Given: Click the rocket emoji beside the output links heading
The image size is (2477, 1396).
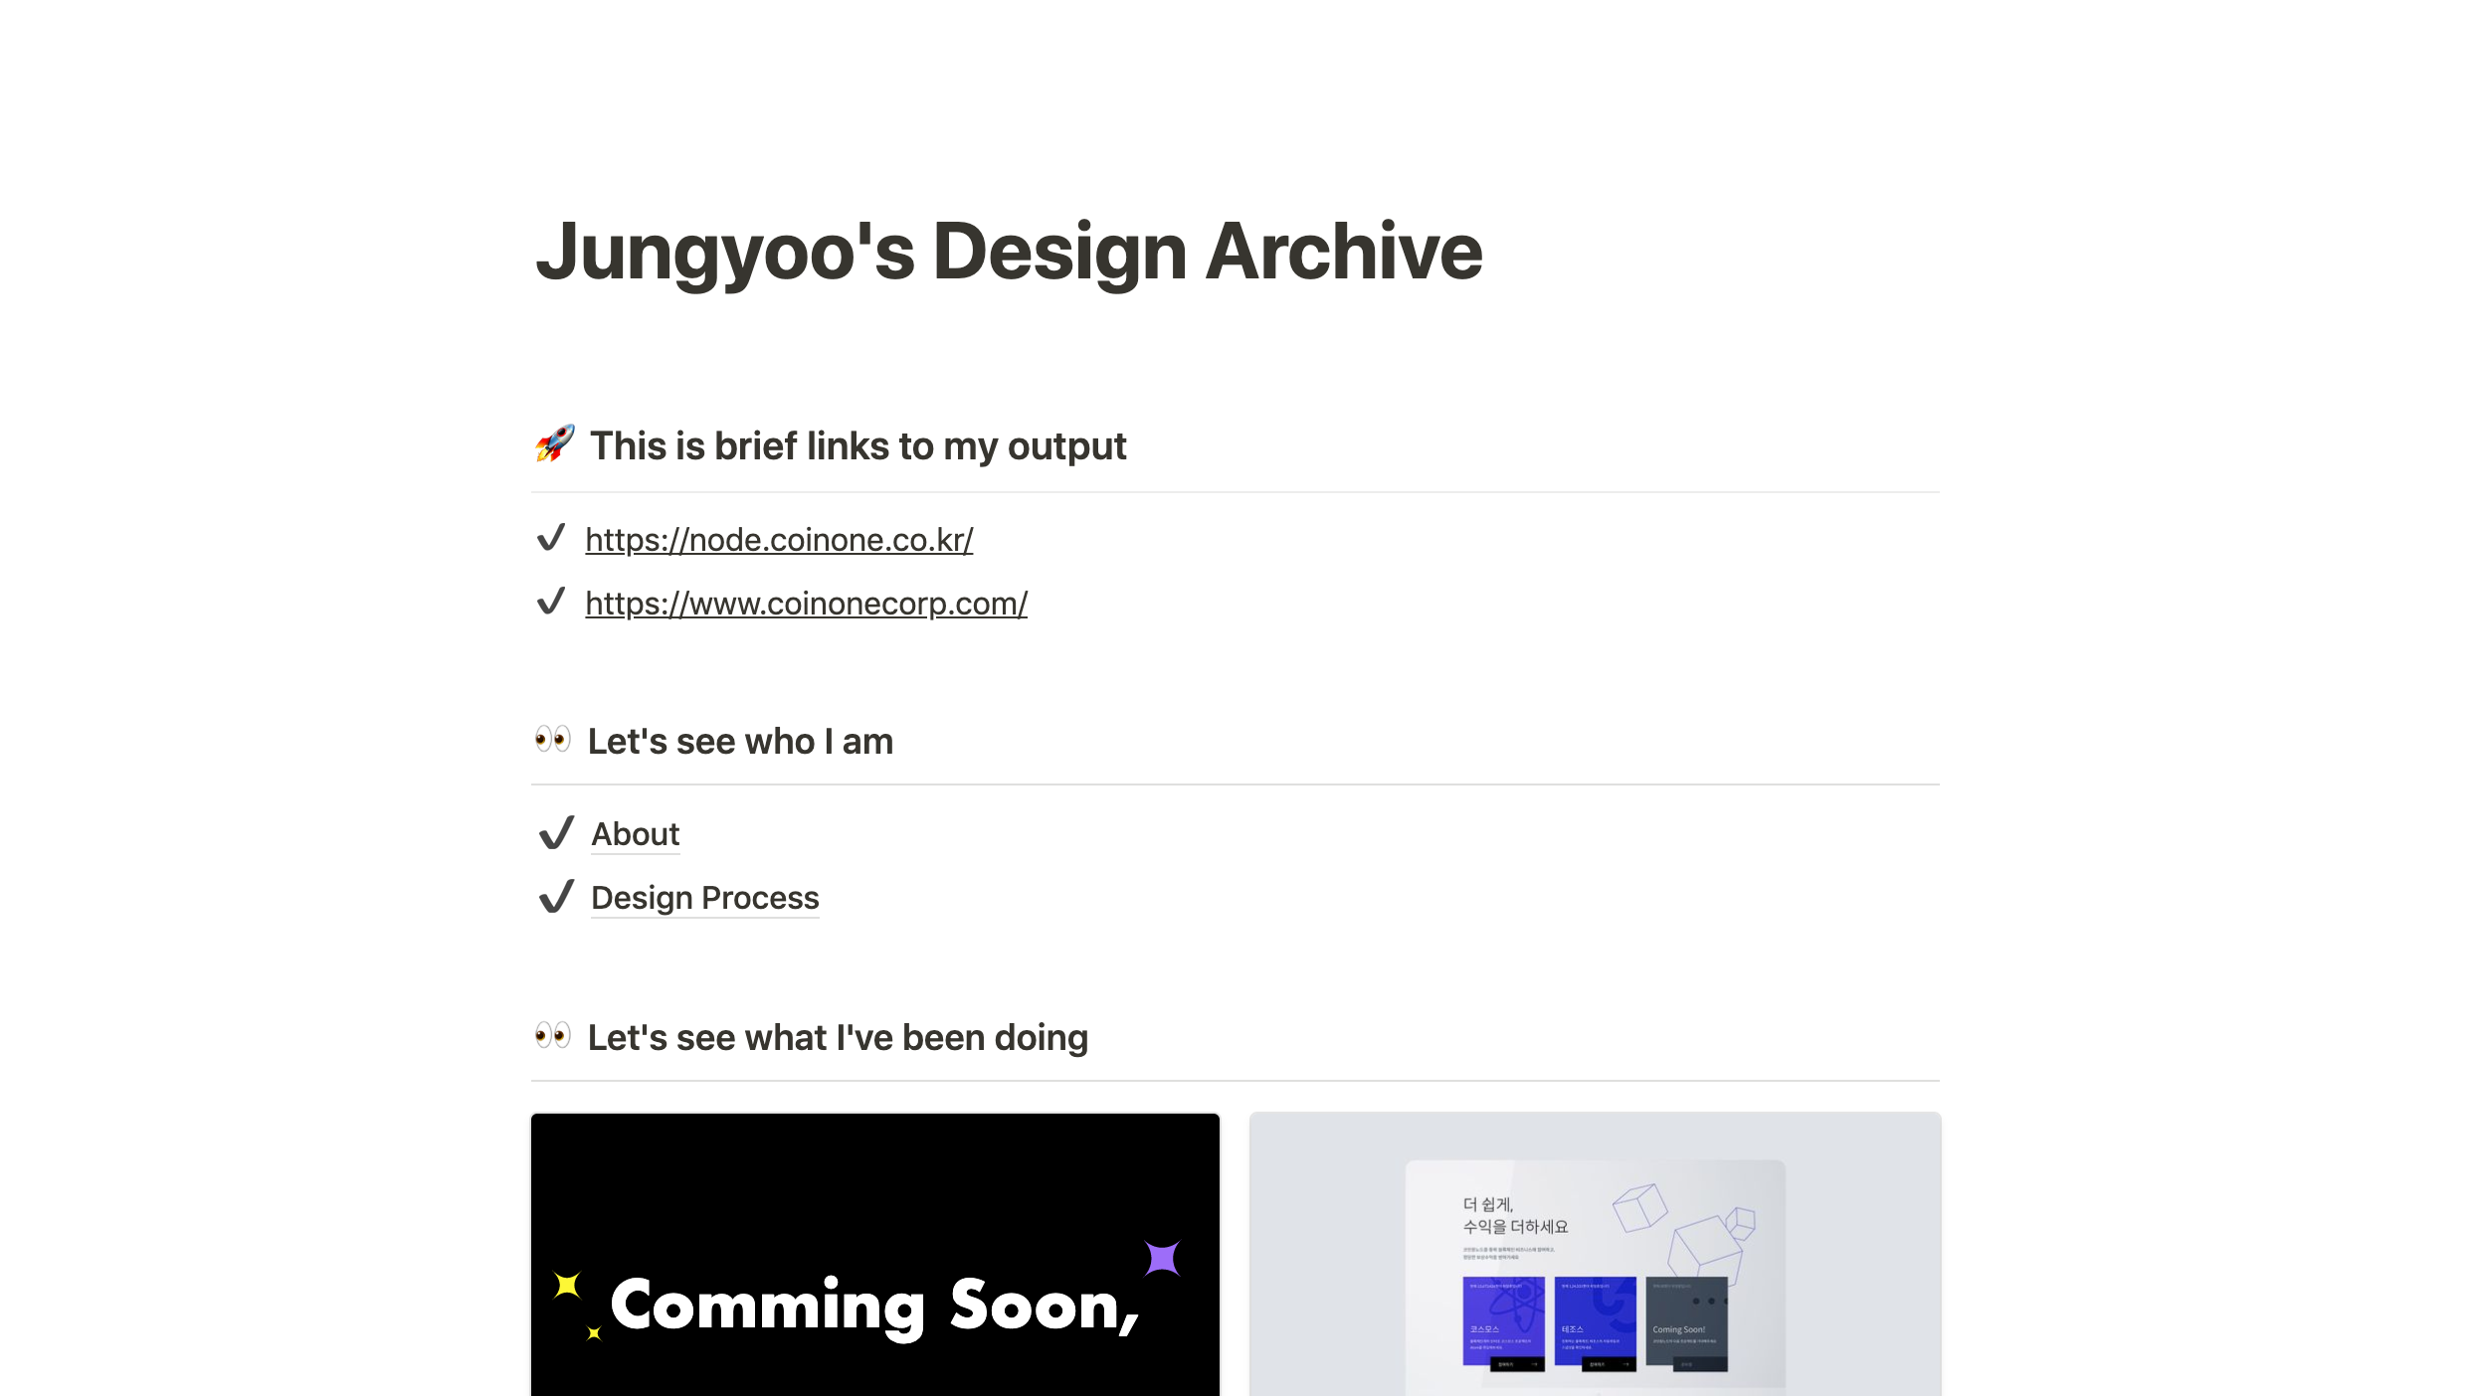Looking at the screenshot, I should (554, 445).
